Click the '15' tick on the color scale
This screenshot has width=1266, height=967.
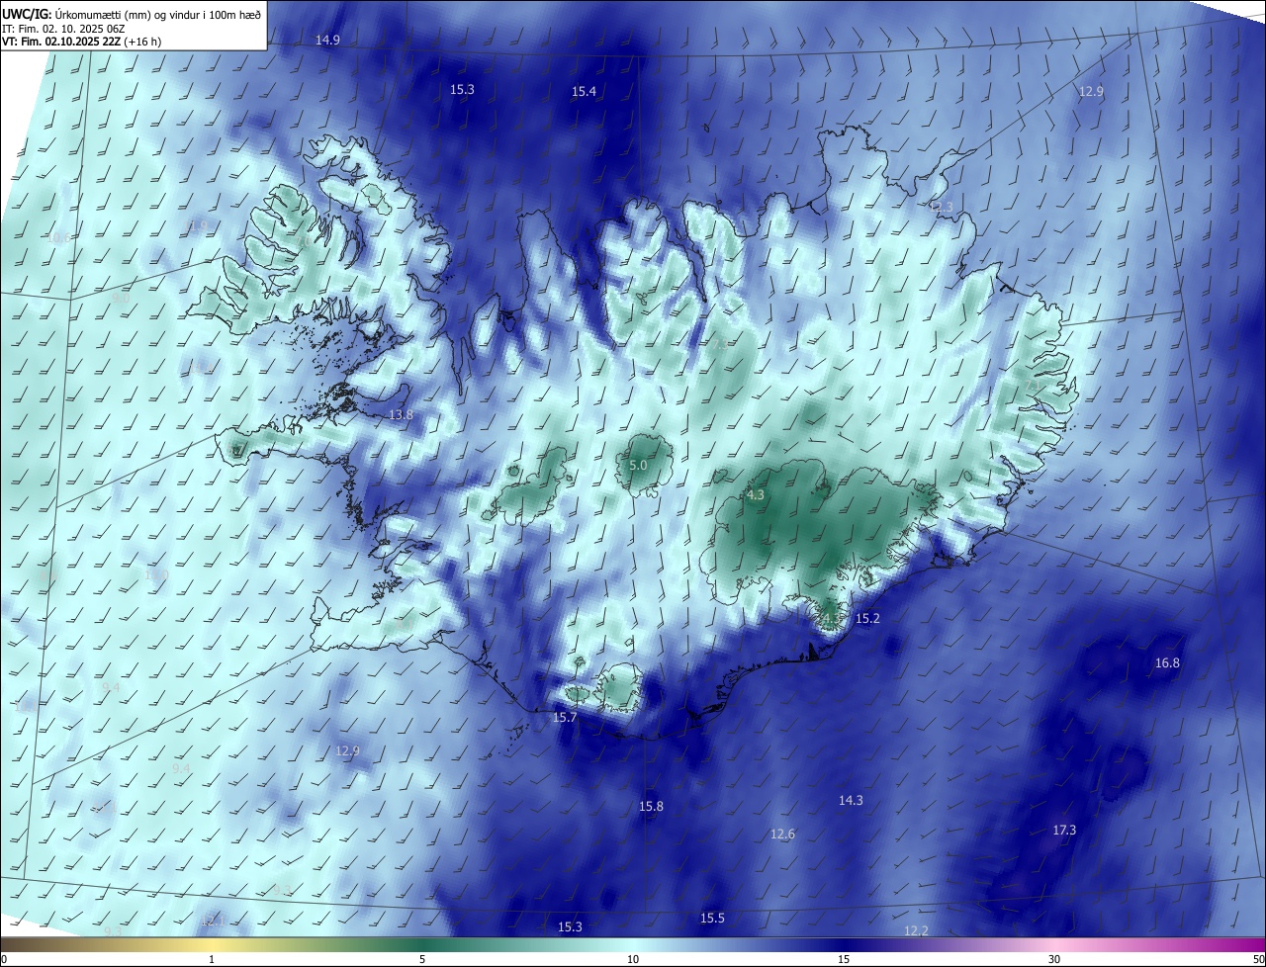[x=844, y=959]
